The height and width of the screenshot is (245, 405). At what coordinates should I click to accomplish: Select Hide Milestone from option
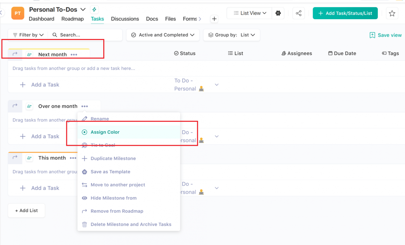[x=129, y=198]
